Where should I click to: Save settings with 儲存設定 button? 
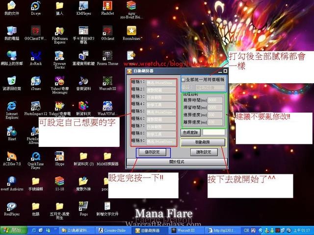153,152
